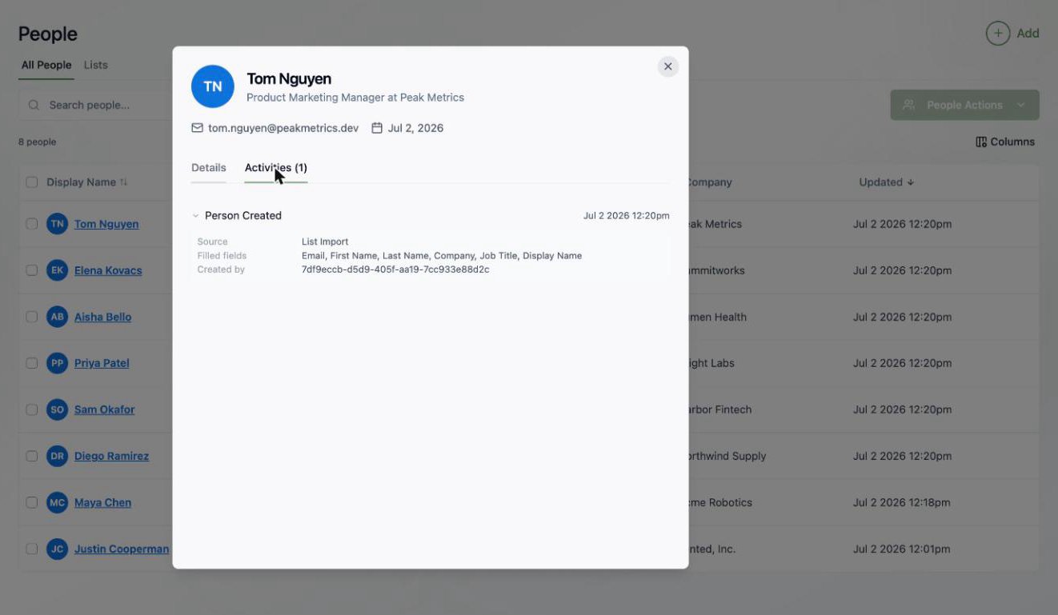Open the Tom Nguyen link in the table
This screenshot has height=615, width=1058.
click(x=106, y=224)
